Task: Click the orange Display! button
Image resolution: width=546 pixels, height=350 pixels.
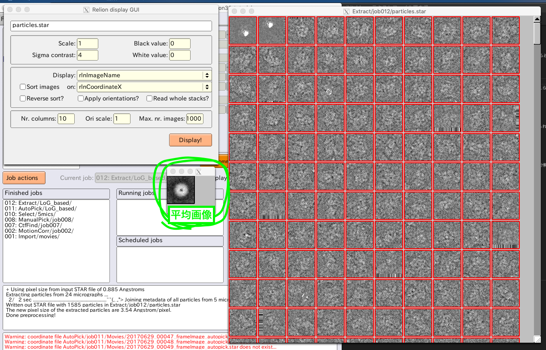Action: 190,140
